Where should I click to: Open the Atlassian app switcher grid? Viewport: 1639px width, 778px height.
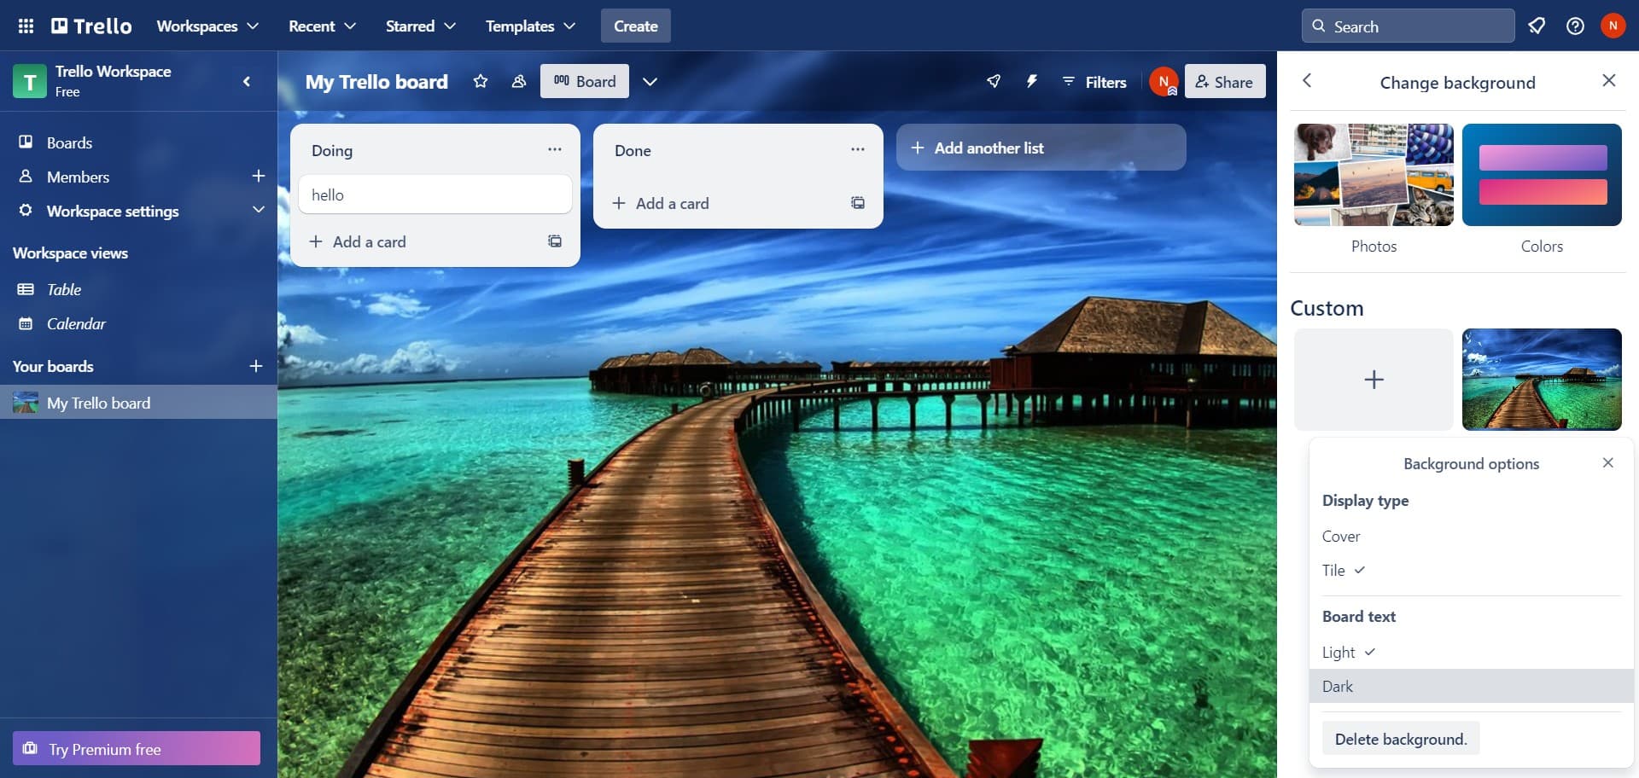[26, 26]
